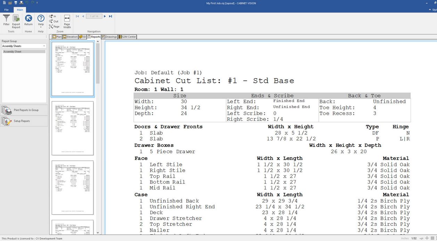Screen dimensions: 437x241
Task: Click the save icon in title bar
Action: tap(16, 3)
